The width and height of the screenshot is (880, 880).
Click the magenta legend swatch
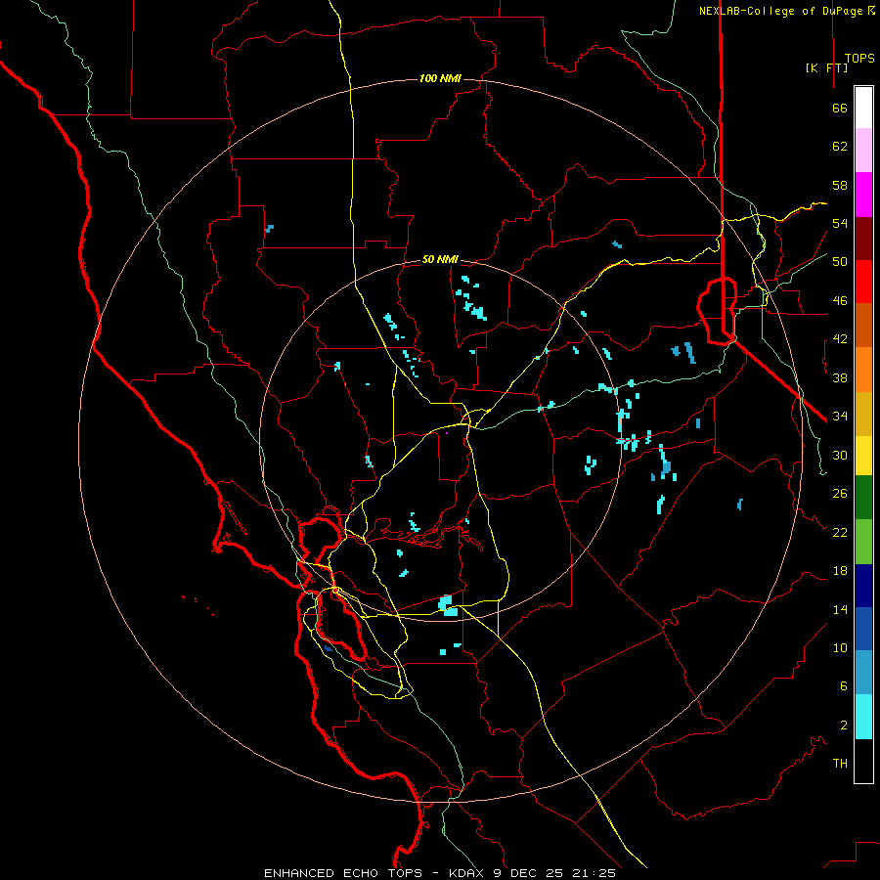[x=863, y=195]
